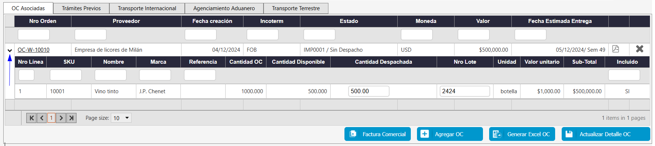Image resolution: width=655 pixels, height=146 pixels.
Task: Go to the next page of results
Action: 61,118
